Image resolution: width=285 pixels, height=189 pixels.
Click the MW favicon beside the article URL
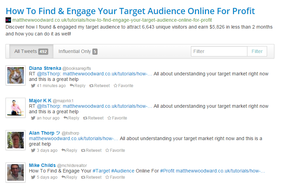point(8,20)
